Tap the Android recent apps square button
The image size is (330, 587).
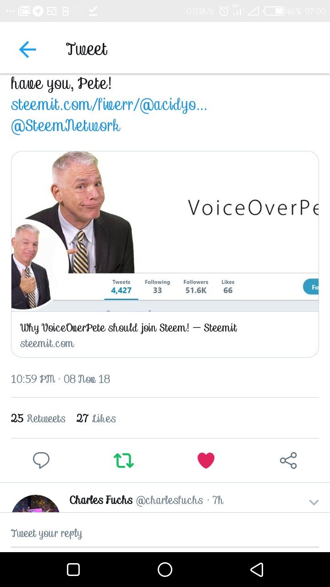click(x=73, y=570)
